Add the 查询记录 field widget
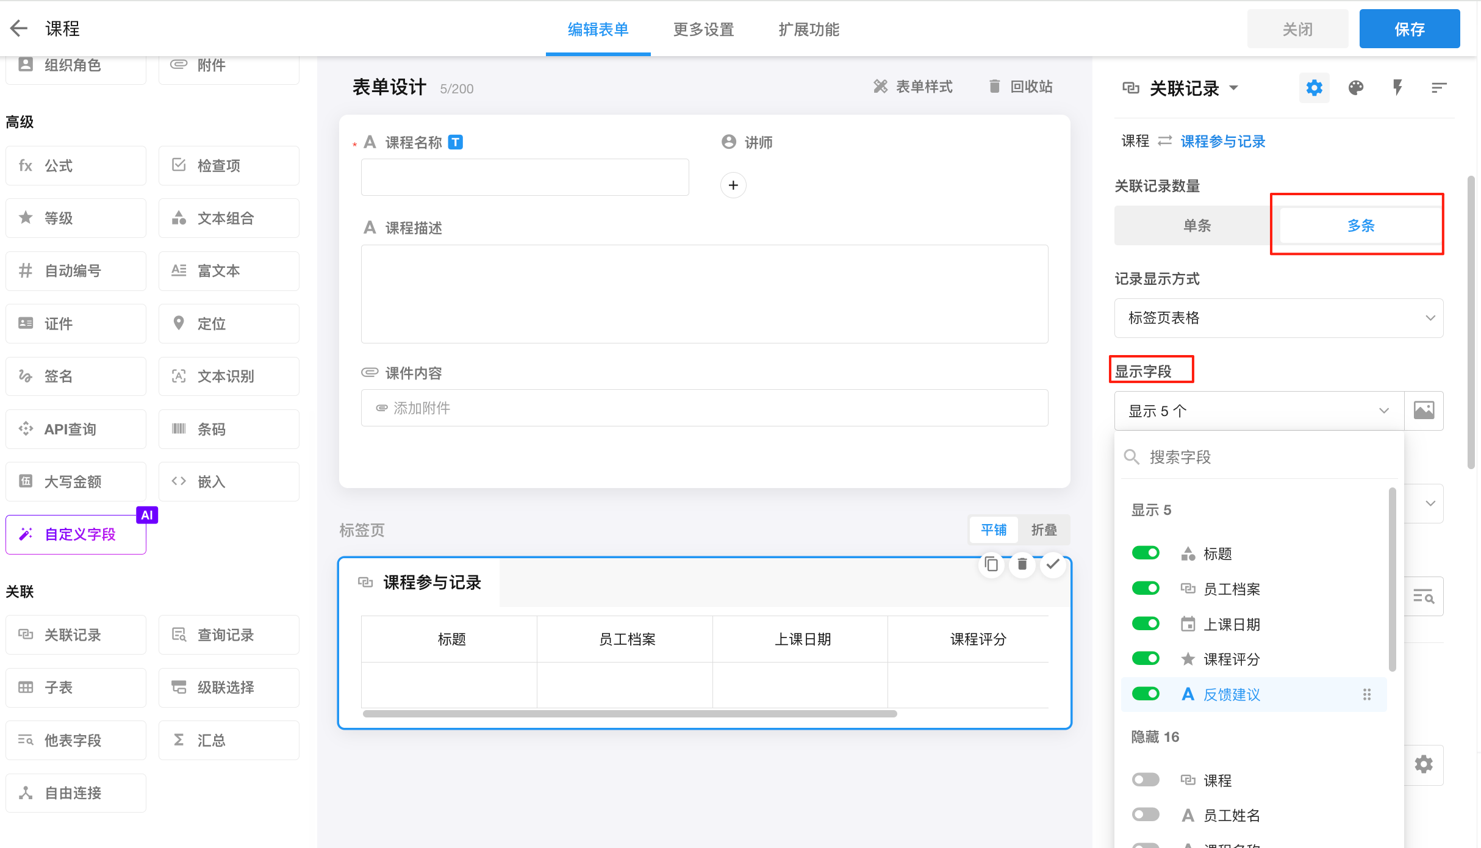This screenshot has height=848, width=1481. tap(229, 634)
